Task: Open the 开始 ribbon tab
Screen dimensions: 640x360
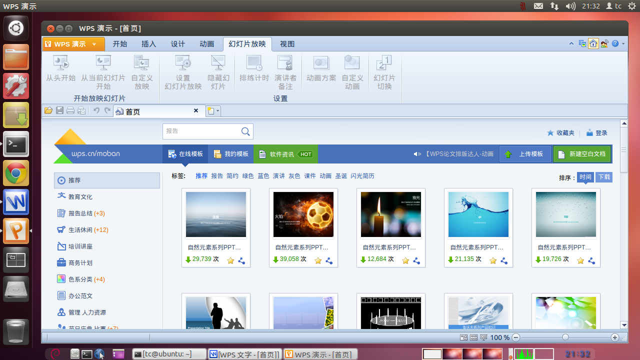Action: [120, 44]
